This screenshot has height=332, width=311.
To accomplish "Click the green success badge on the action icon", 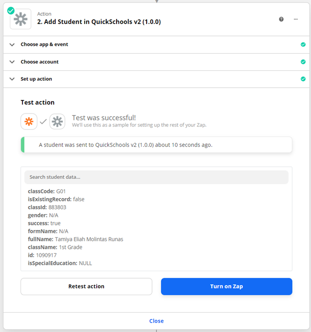I will [x=10, y=10].
